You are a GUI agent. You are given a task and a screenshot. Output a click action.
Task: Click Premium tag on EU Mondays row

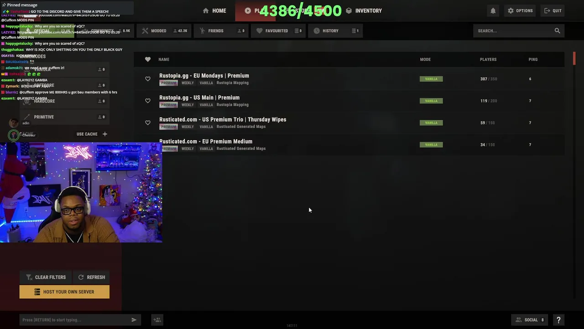pyautogui.click(x=168, y=83)
